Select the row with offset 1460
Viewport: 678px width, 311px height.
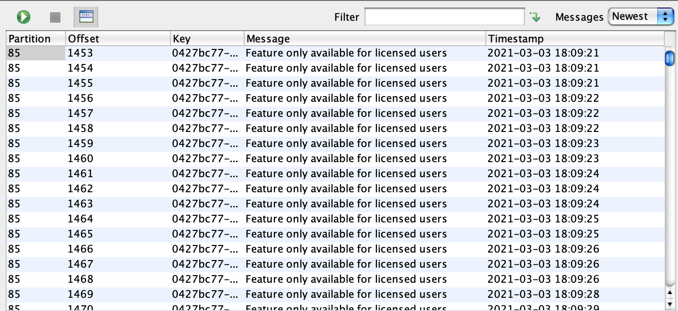coord(80,159)
